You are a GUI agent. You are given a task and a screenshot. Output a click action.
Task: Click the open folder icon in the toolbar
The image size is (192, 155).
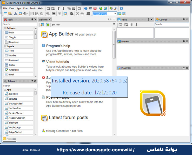(10, 14)
